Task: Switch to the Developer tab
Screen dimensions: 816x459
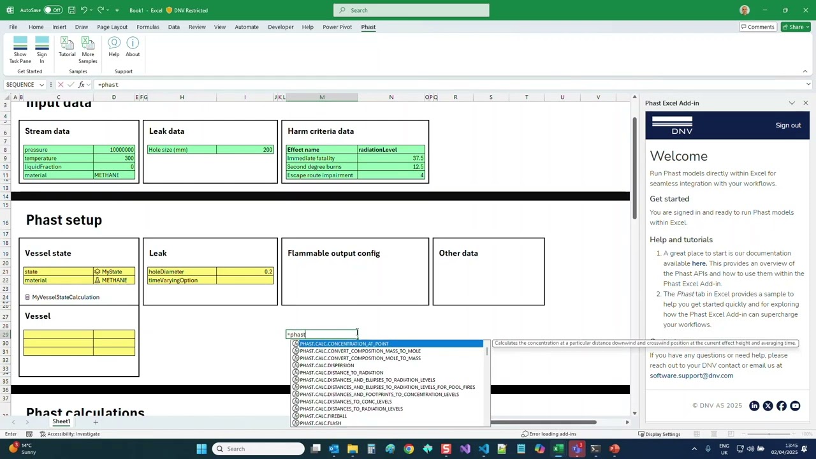Action: [280, 27]
